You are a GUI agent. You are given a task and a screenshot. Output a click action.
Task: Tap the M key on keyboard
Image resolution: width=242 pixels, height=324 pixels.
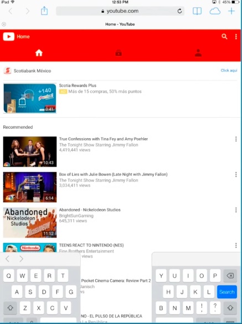188,308
